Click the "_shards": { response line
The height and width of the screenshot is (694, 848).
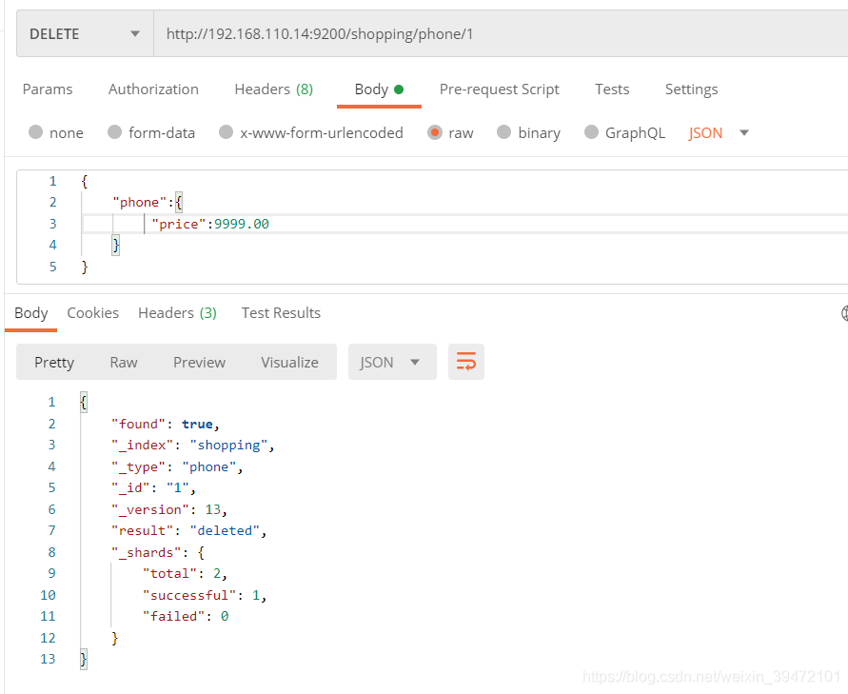click(158, 552)
